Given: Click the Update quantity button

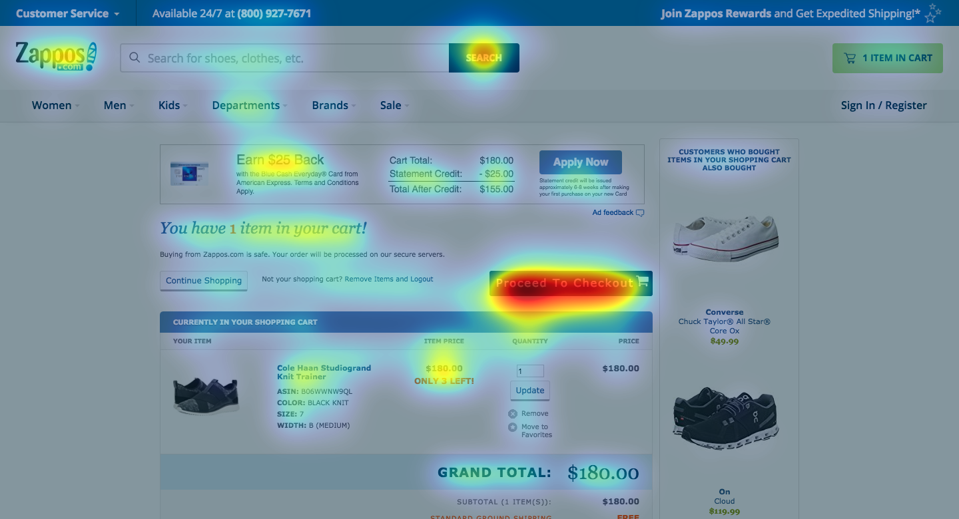Looking at the screenshot, I should click(x=530, y=391).
